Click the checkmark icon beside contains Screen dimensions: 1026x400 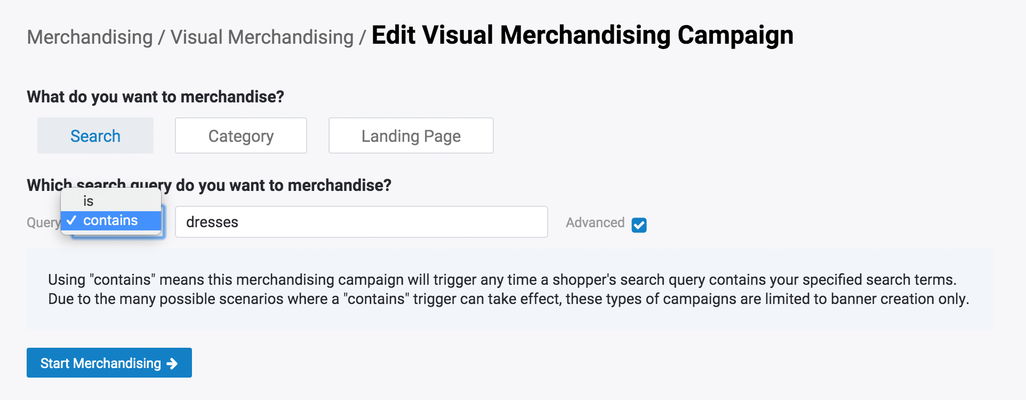click(x=72, y=220)
